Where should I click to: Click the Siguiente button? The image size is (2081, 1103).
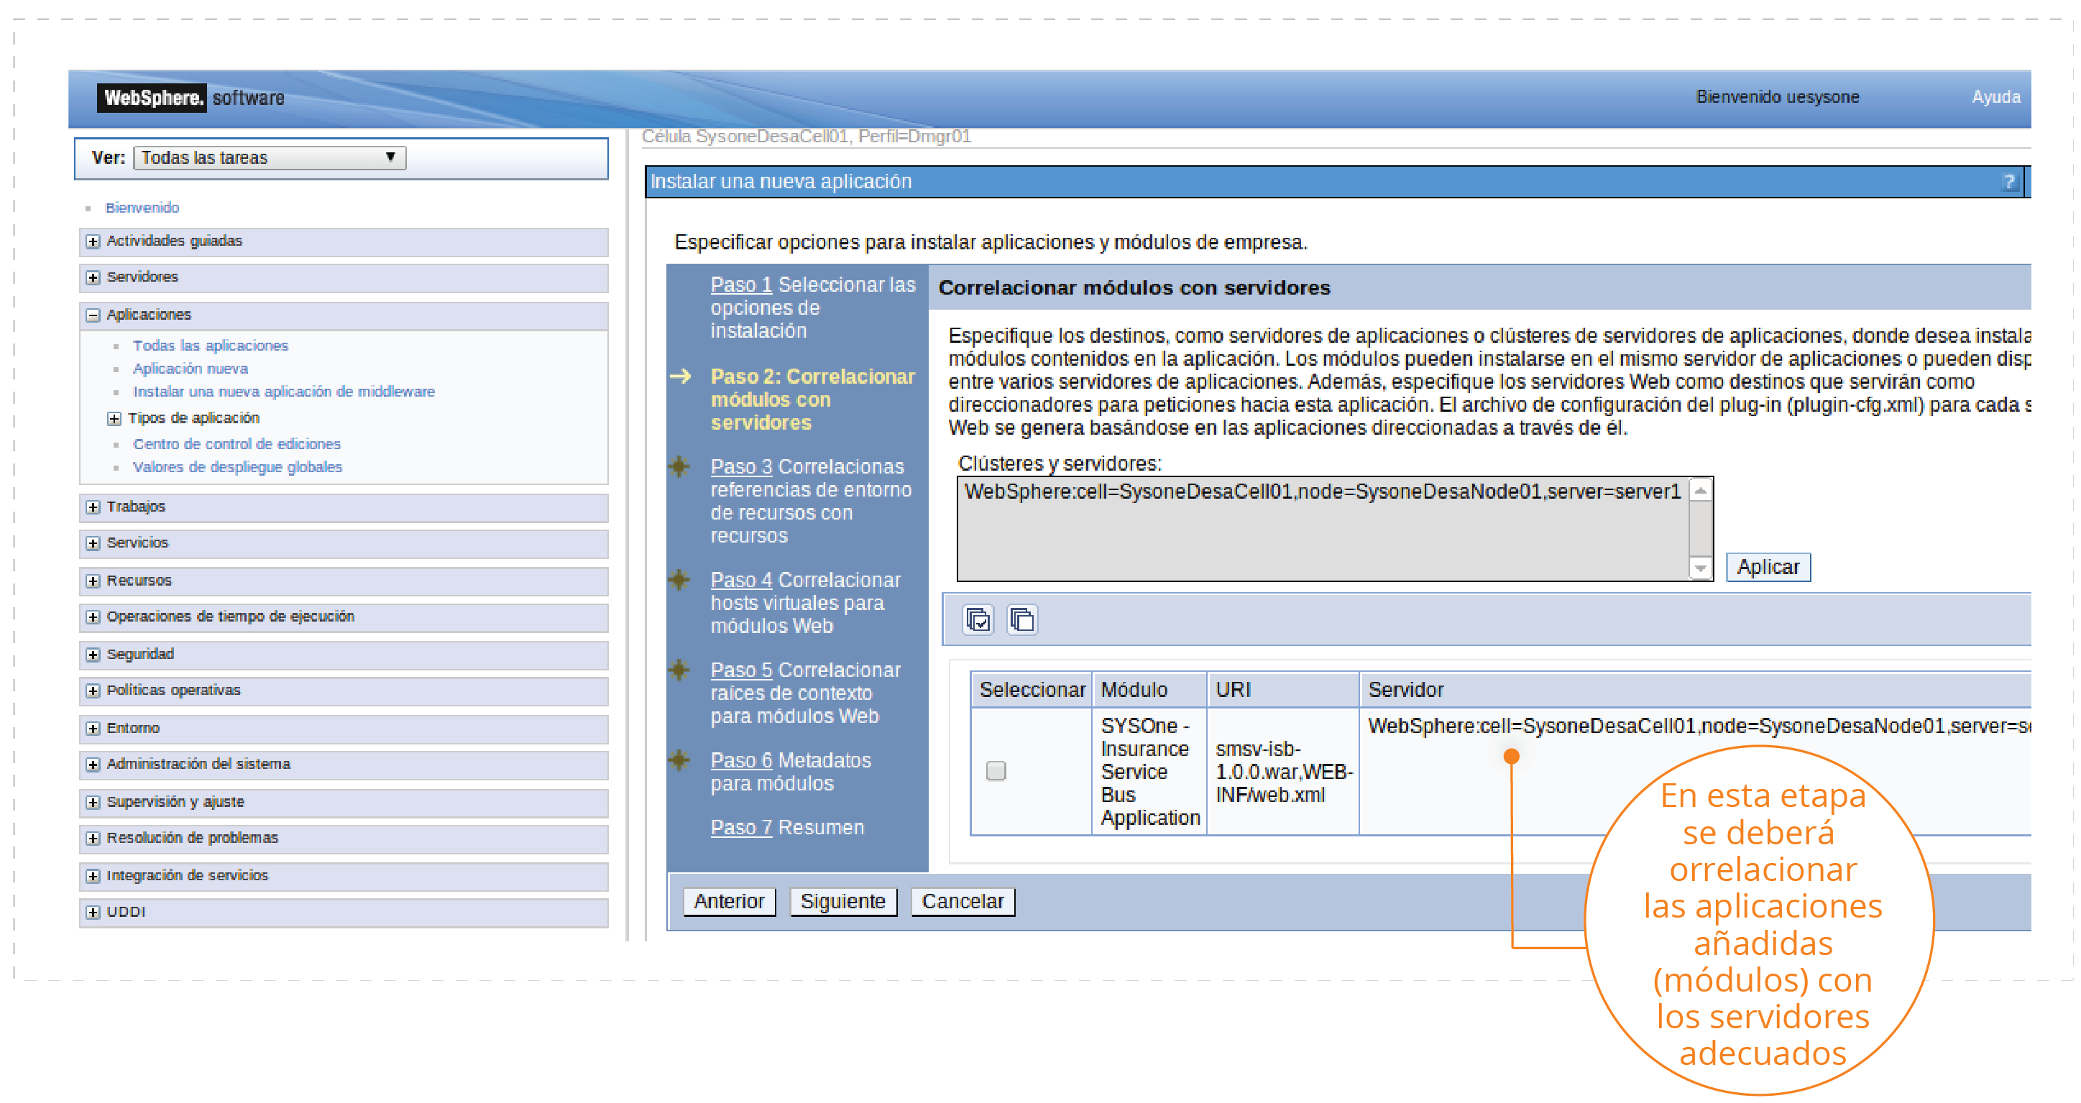coord(842,901)
